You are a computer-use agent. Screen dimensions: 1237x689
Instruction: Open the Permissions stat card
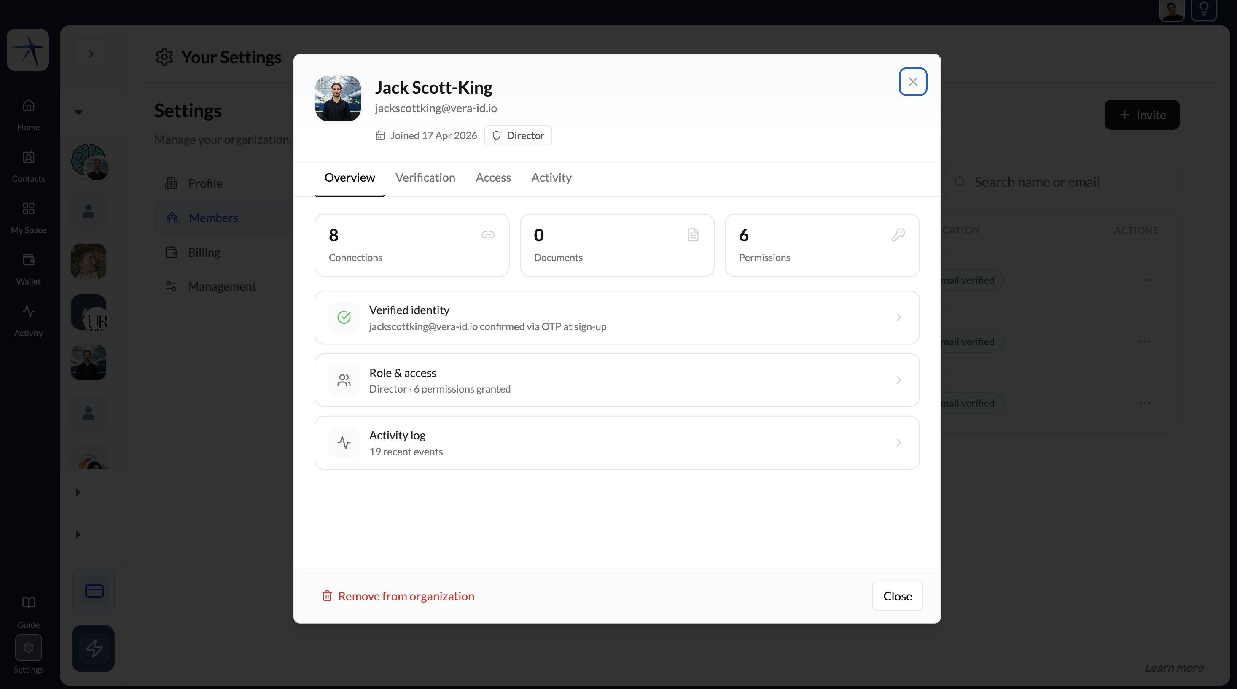pyautogui.click(x=822, y=245)
